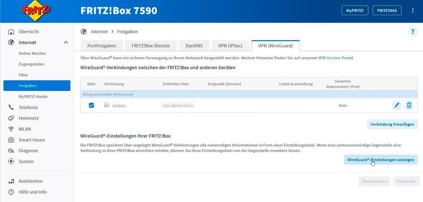Click the Entferntes Netz column header
This screenshot has height=202, width=423.
[x=176, y=84]
